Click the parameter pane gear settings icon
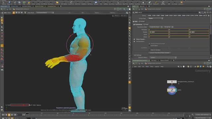This screenshot has height=119, width=212. click(200, 13)
